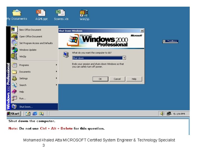Click the Shut Down monitor icon in Start menu
The width and height of the screenshot is (200, 150).
(14, 107)
